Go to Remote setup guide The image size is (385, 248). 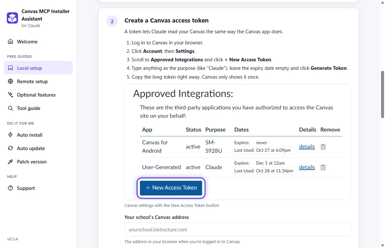[38, 81]
